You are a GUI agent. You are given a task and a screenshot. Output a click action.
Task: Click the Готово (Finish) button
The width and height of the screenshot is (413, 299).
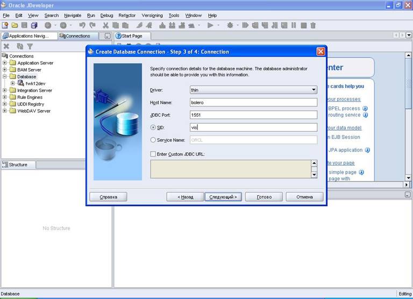264,197
